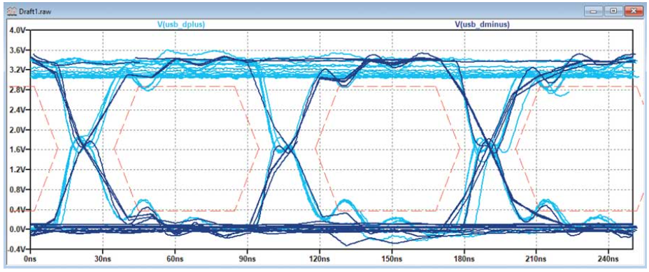
Task: Click the 1.6V vertical axis label
Action: pyautogui.click(x=18, y=150)
